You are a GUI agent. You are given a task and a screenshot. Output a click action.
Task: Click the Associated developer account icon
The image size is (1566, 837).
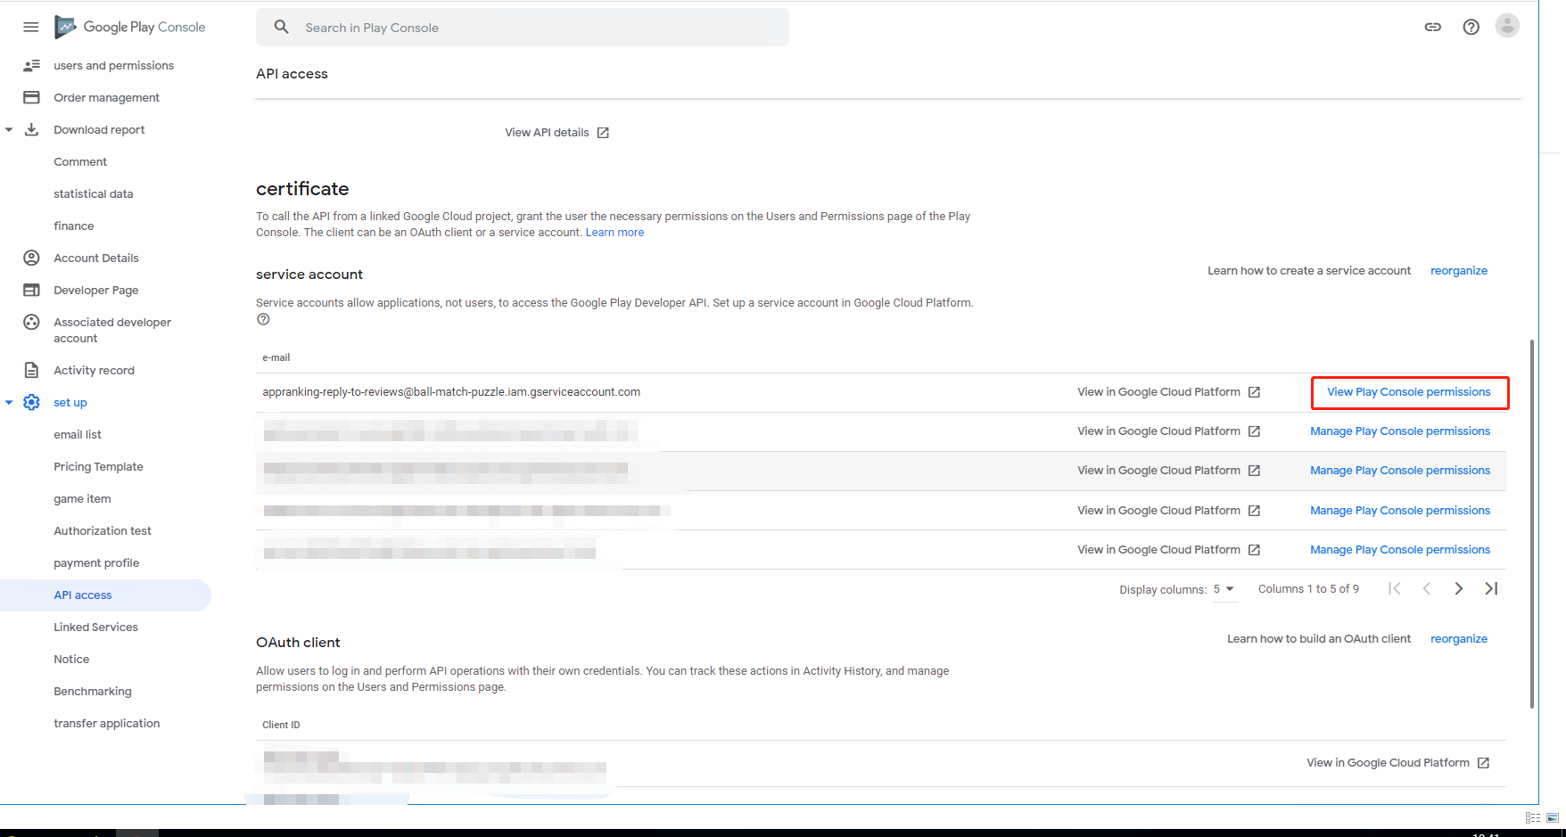[31, 322]
